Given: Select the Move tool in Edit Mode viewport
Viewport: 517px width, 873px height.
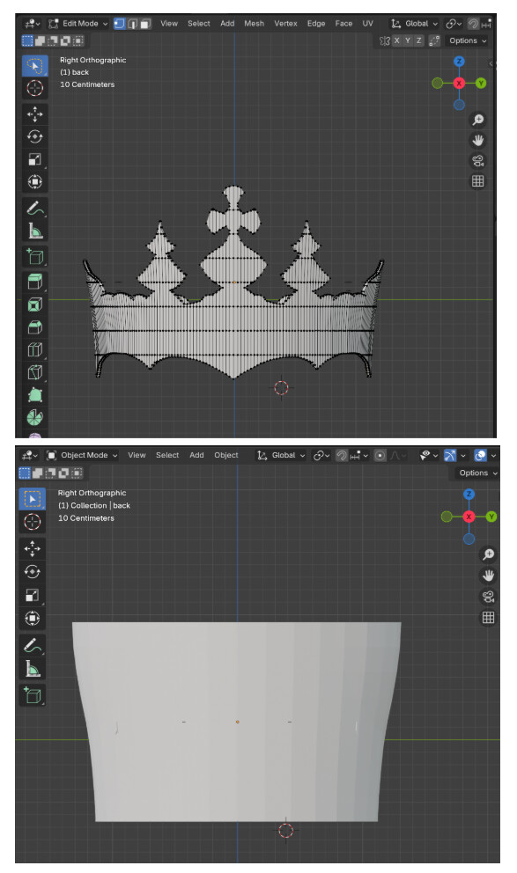Looking at the screenshot, I should pyautogui.click(x=34, y=114).
